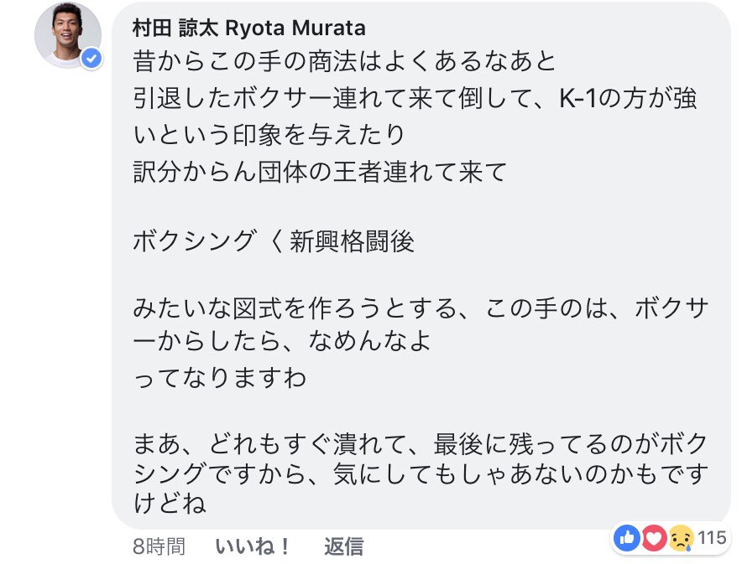
Task: Open Ryota Murata's profile picture
Action: (68, 35)
